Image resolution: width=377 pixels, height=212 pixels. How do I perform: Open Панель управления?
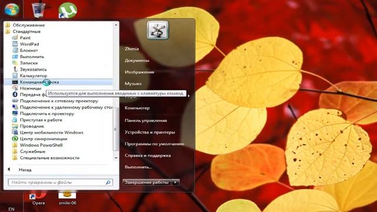[x=145, y=120]
